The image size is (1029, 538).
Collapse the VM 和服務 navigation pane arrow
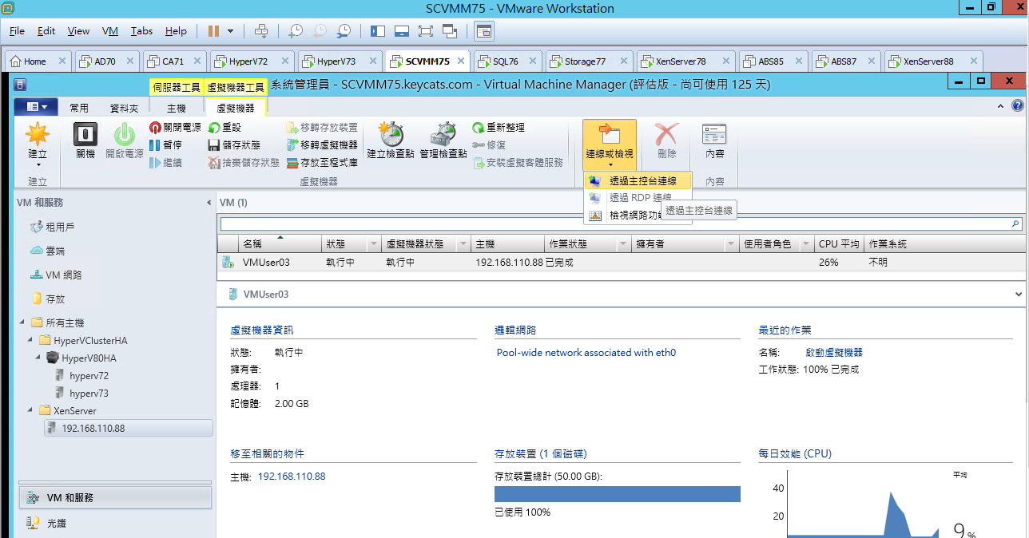pyautogui.click(x=209, y=203)
